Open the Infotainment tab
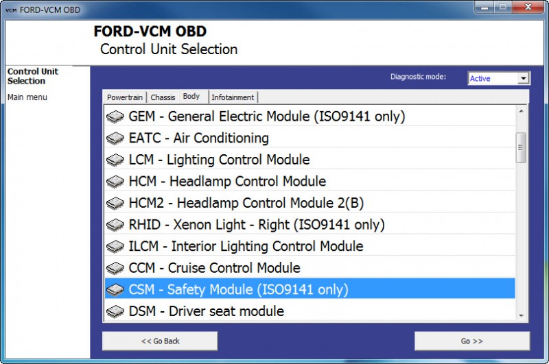The image size is (549, 364). pyautogui.click(x=233, y=97)
